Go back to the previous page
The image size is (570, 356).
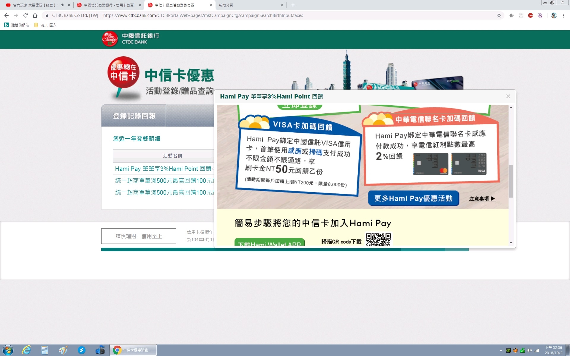point(7,15)
